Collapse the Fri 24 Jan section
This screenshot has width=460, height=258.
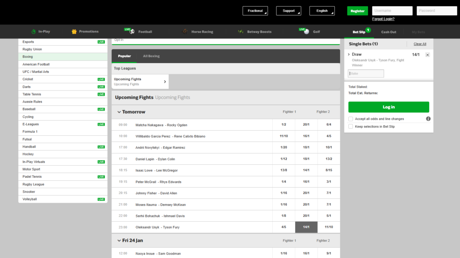pyautogui.click(x=119, y=241)
